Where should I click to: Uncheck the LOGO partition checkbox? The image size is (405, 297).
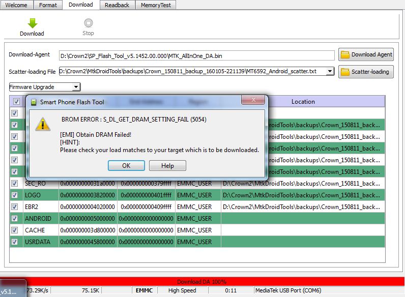tap(14, 195)
